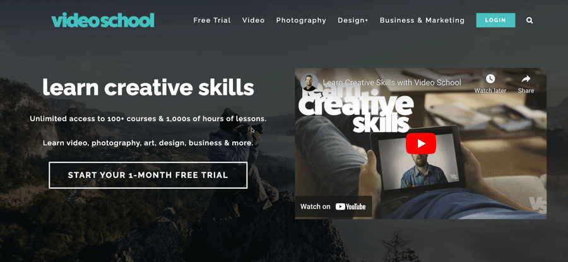The height and width of the screenshot is (262, 568).
Task: Open the Free Trial nav item
Action: 212,20
